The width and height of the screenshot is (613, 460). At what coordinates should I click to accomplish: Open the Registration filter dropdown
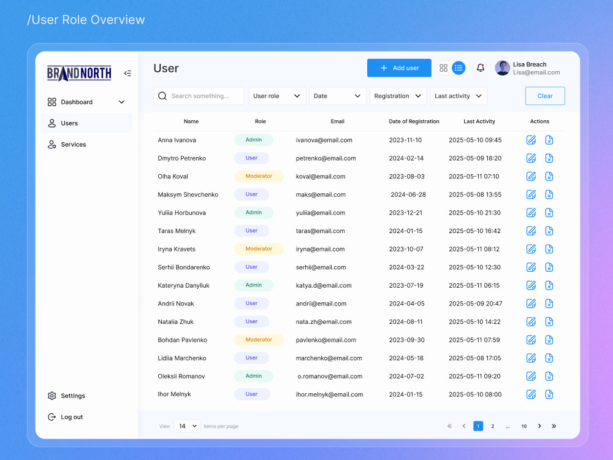click(398, 96)
